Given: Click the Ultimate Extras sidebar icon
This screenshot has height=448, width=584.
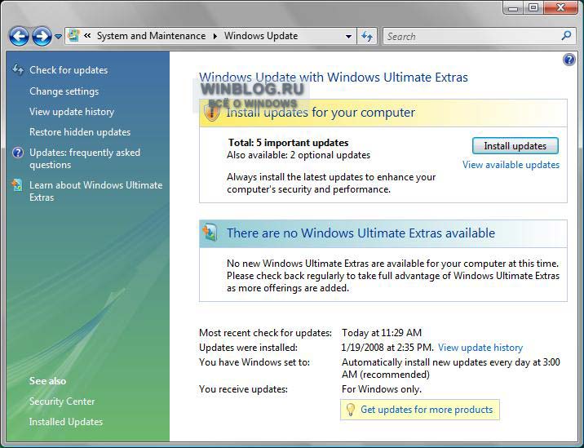Looking at the screenshot, I should tap(17, 185).
